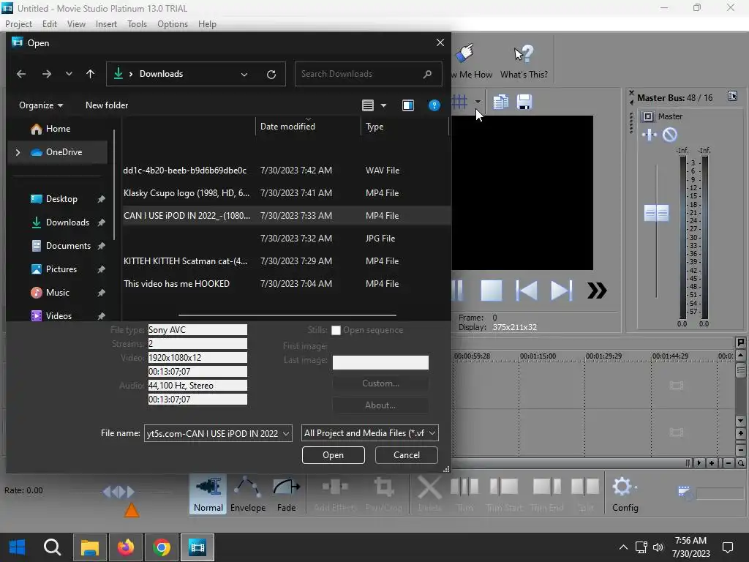Click New folder
The width and height of the screenshot is (749, 562).
(107, 105)
